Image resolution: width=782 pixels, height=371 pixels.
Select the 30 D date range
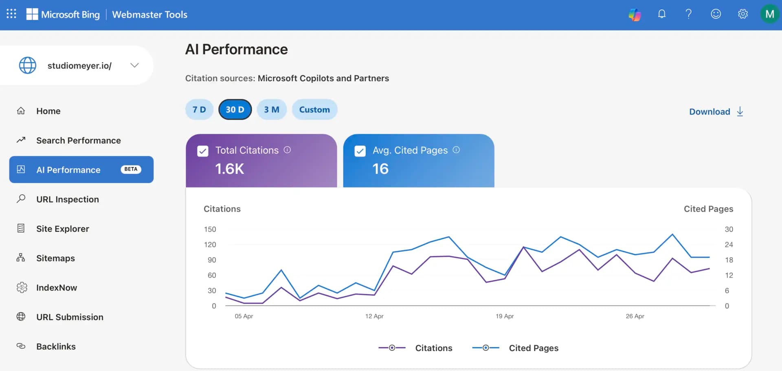(235, 109)
